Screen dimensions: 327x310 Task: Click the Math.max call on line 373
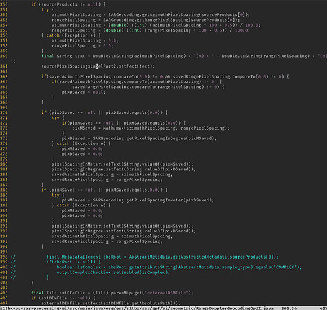click(166, 128)
